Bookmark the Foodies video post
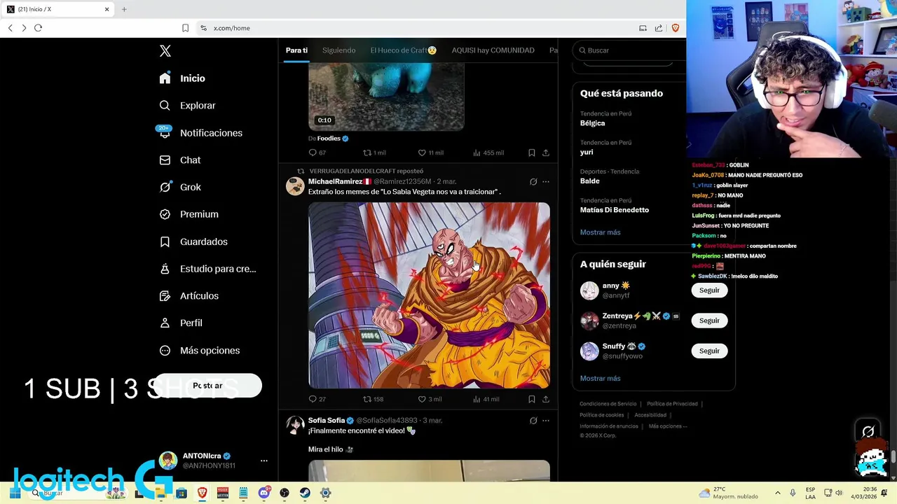Image resolution: width=897 pixels, height=504 pixels. 532,153
